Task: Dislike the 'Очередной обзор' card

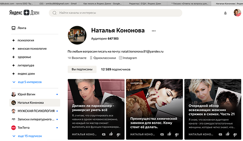Action: (235, 135)
